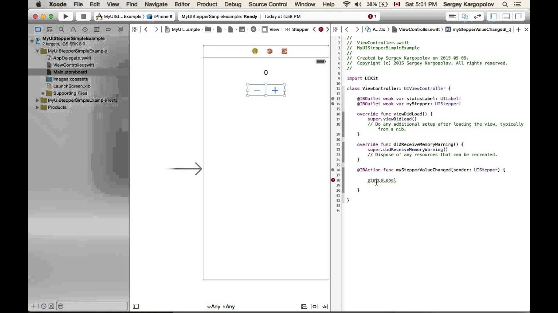Toggle the Debug area visibility
The image size is (558, 313).
coord(507,17)
